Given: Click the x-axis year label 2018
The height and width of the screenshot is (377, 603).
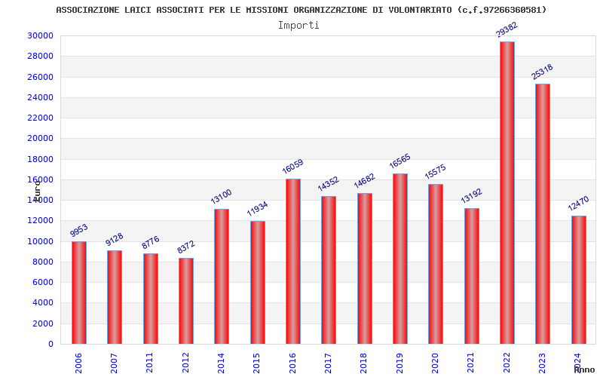Looking at the screenshot, I should coord(364,363).
